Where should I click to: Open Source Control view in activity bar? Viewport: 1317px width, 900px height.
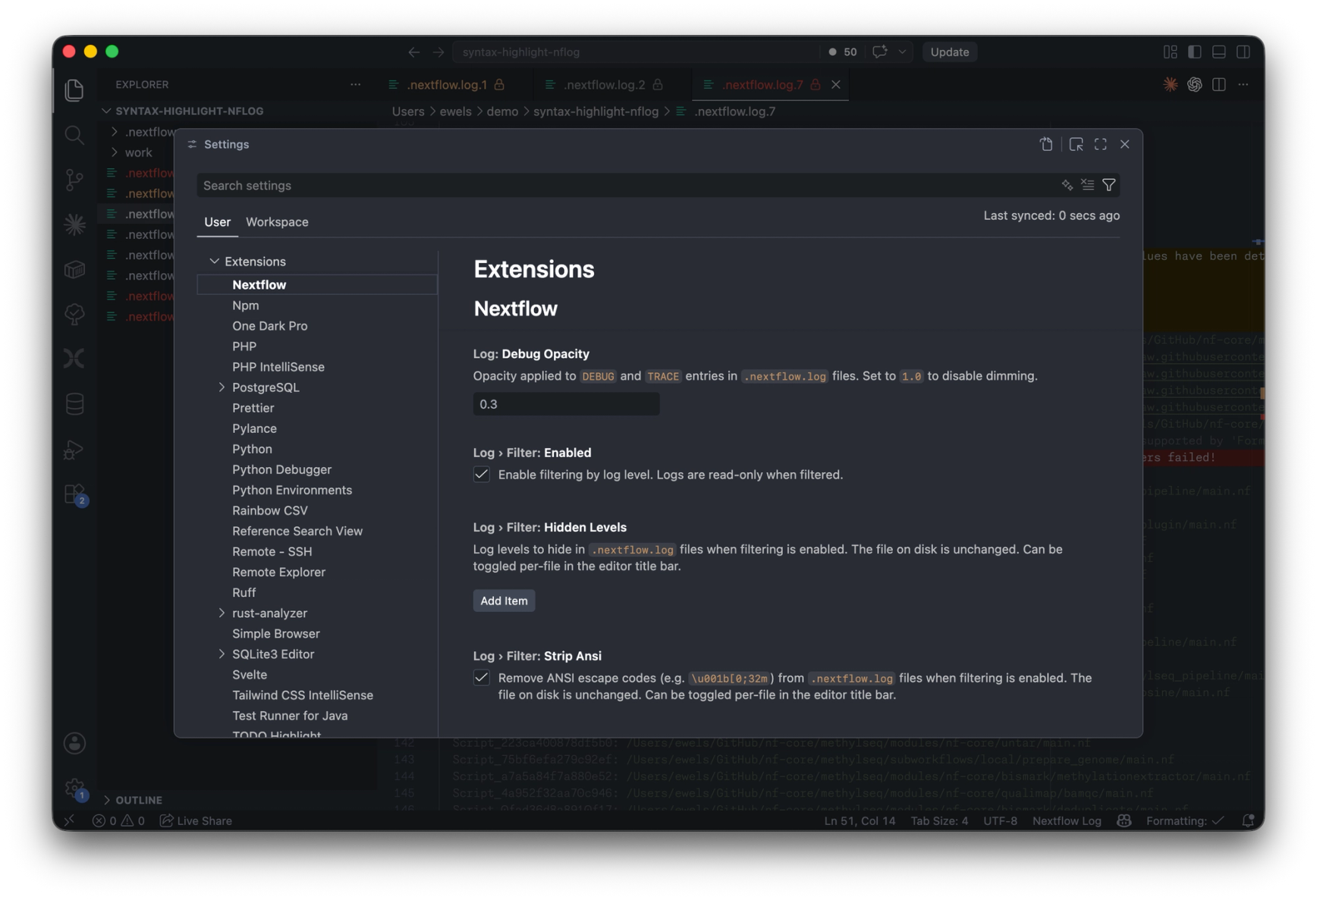coord(74,180)
